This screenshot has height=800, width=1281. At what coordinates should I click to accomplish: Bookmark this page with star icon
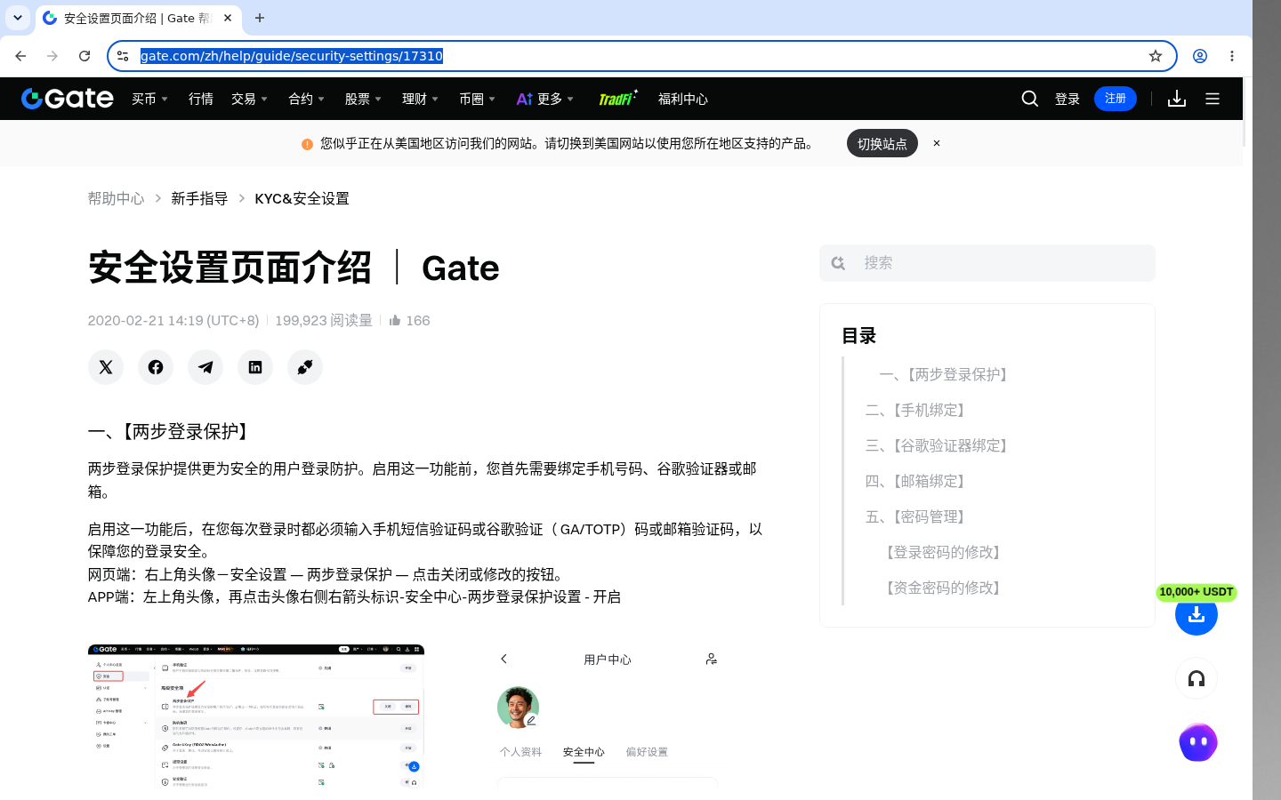click(1156, 56)
